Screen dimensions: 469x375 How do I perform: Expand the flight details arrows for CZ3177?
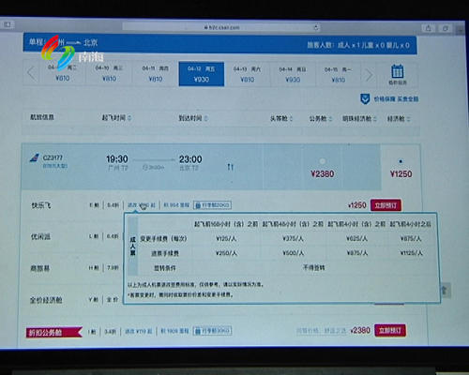pos(231,167)
